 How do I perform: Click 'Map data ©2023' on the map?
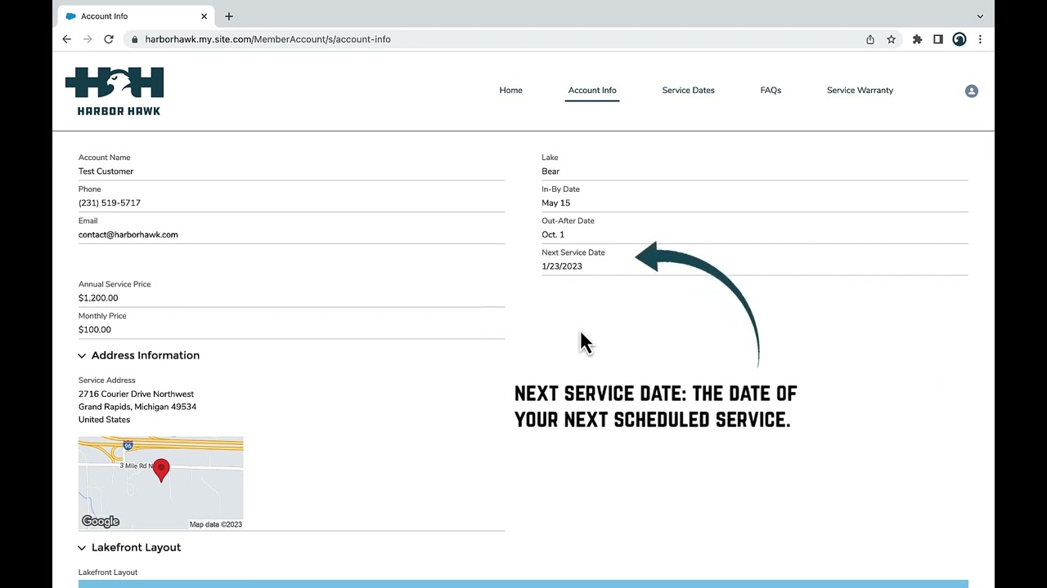point(216,524)
